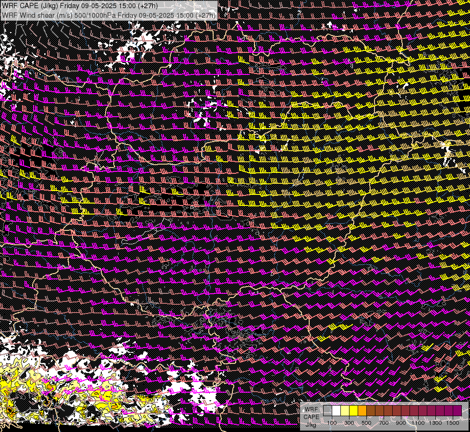Click the gray legend swatch below 100 J/kg
The width and height of the screenshot is (470, 432).
coord(327,411)
